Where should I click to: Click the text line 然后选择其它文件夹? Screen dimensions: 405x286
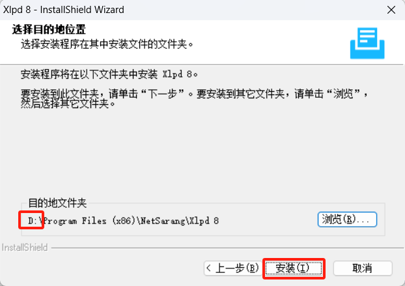pos(68,104)
